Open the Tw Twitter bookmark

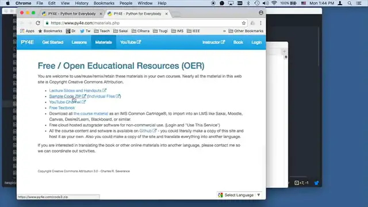click(85, 31)
